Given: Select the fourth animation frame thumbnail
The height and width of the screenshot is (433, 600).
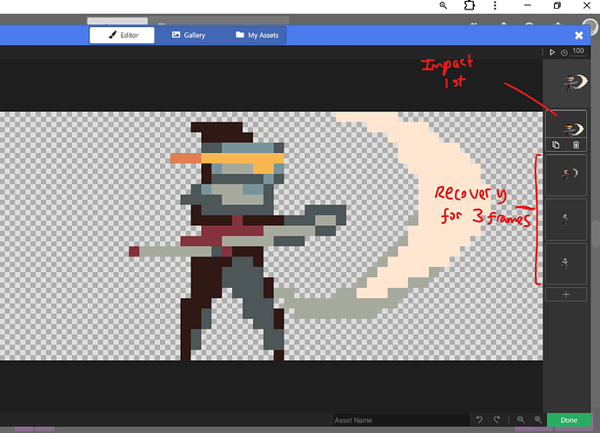Looking at the screenshot, I should tap(566, 220).
